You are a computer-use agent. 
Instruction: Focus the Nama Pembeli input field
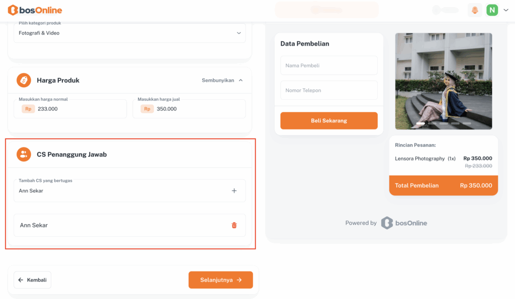(328, 65)
